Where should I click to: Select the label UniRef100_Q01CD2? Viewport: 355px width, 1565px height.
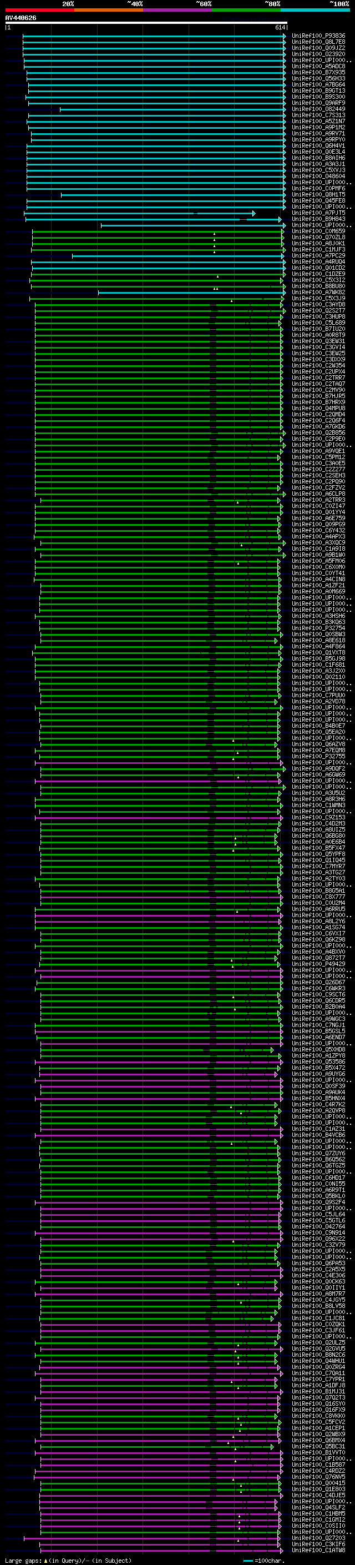click(318, 268)
